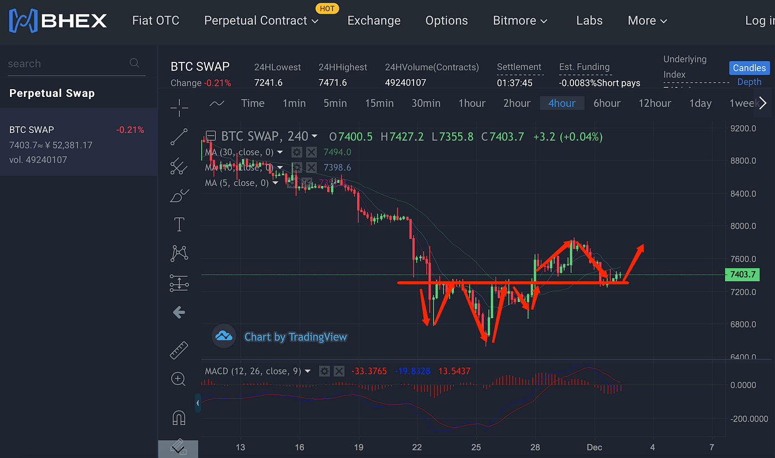Select the 1min interval tab
The width and height of the screenshot is (775, 458).
(x=294, y=103)
